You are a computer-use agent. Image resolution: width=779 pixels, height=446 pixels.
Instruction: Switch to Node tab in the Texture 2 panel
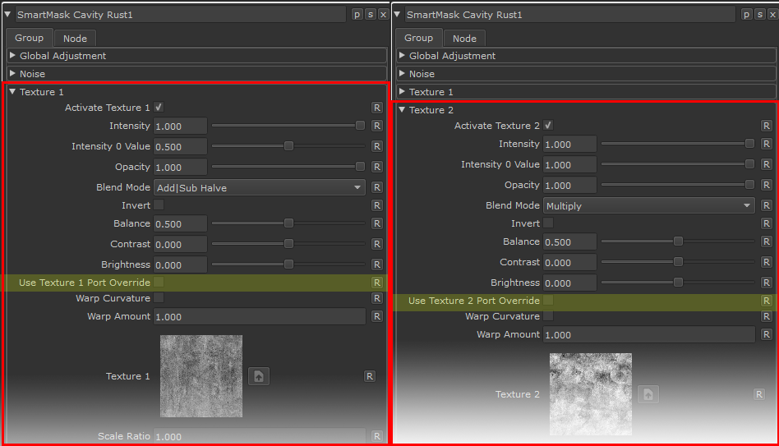(464, 39)
